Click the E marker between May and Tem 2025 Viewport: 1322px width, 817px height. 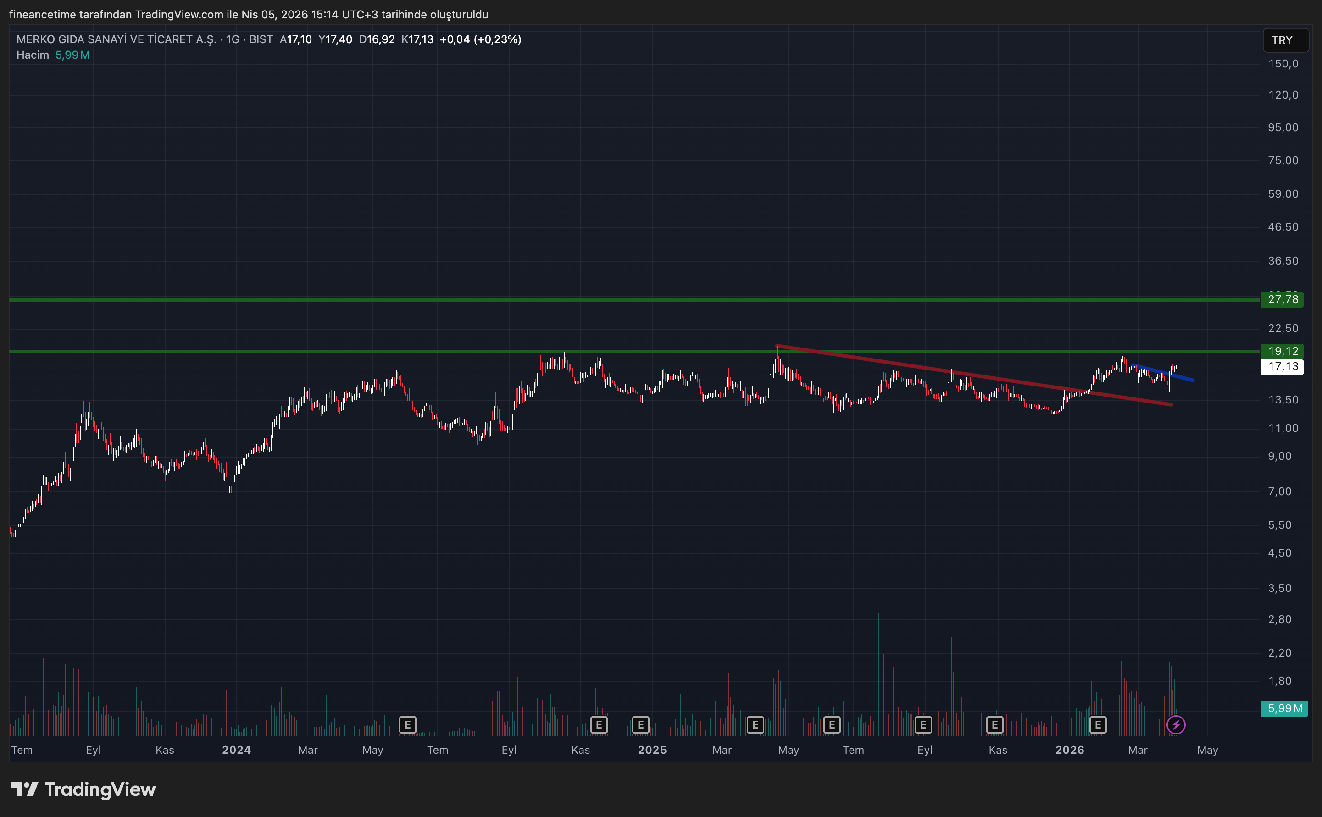point(832,724)
